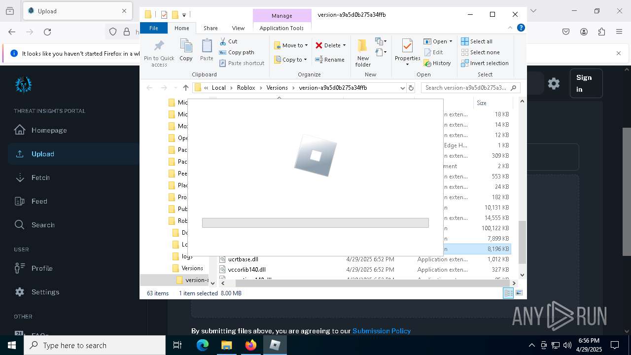Open the Open dropdown in ribbon
The width and height of the screenshot is (631, 355).
(x=438, y=41)
